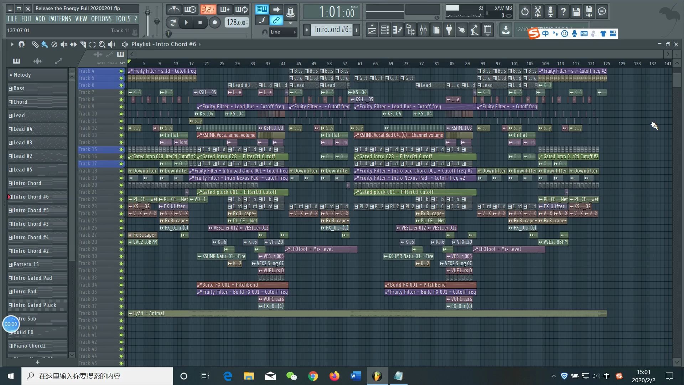Mute Track 30 with green light
Image resolution: width=684 pixels, height=385 pixels.
121,256
